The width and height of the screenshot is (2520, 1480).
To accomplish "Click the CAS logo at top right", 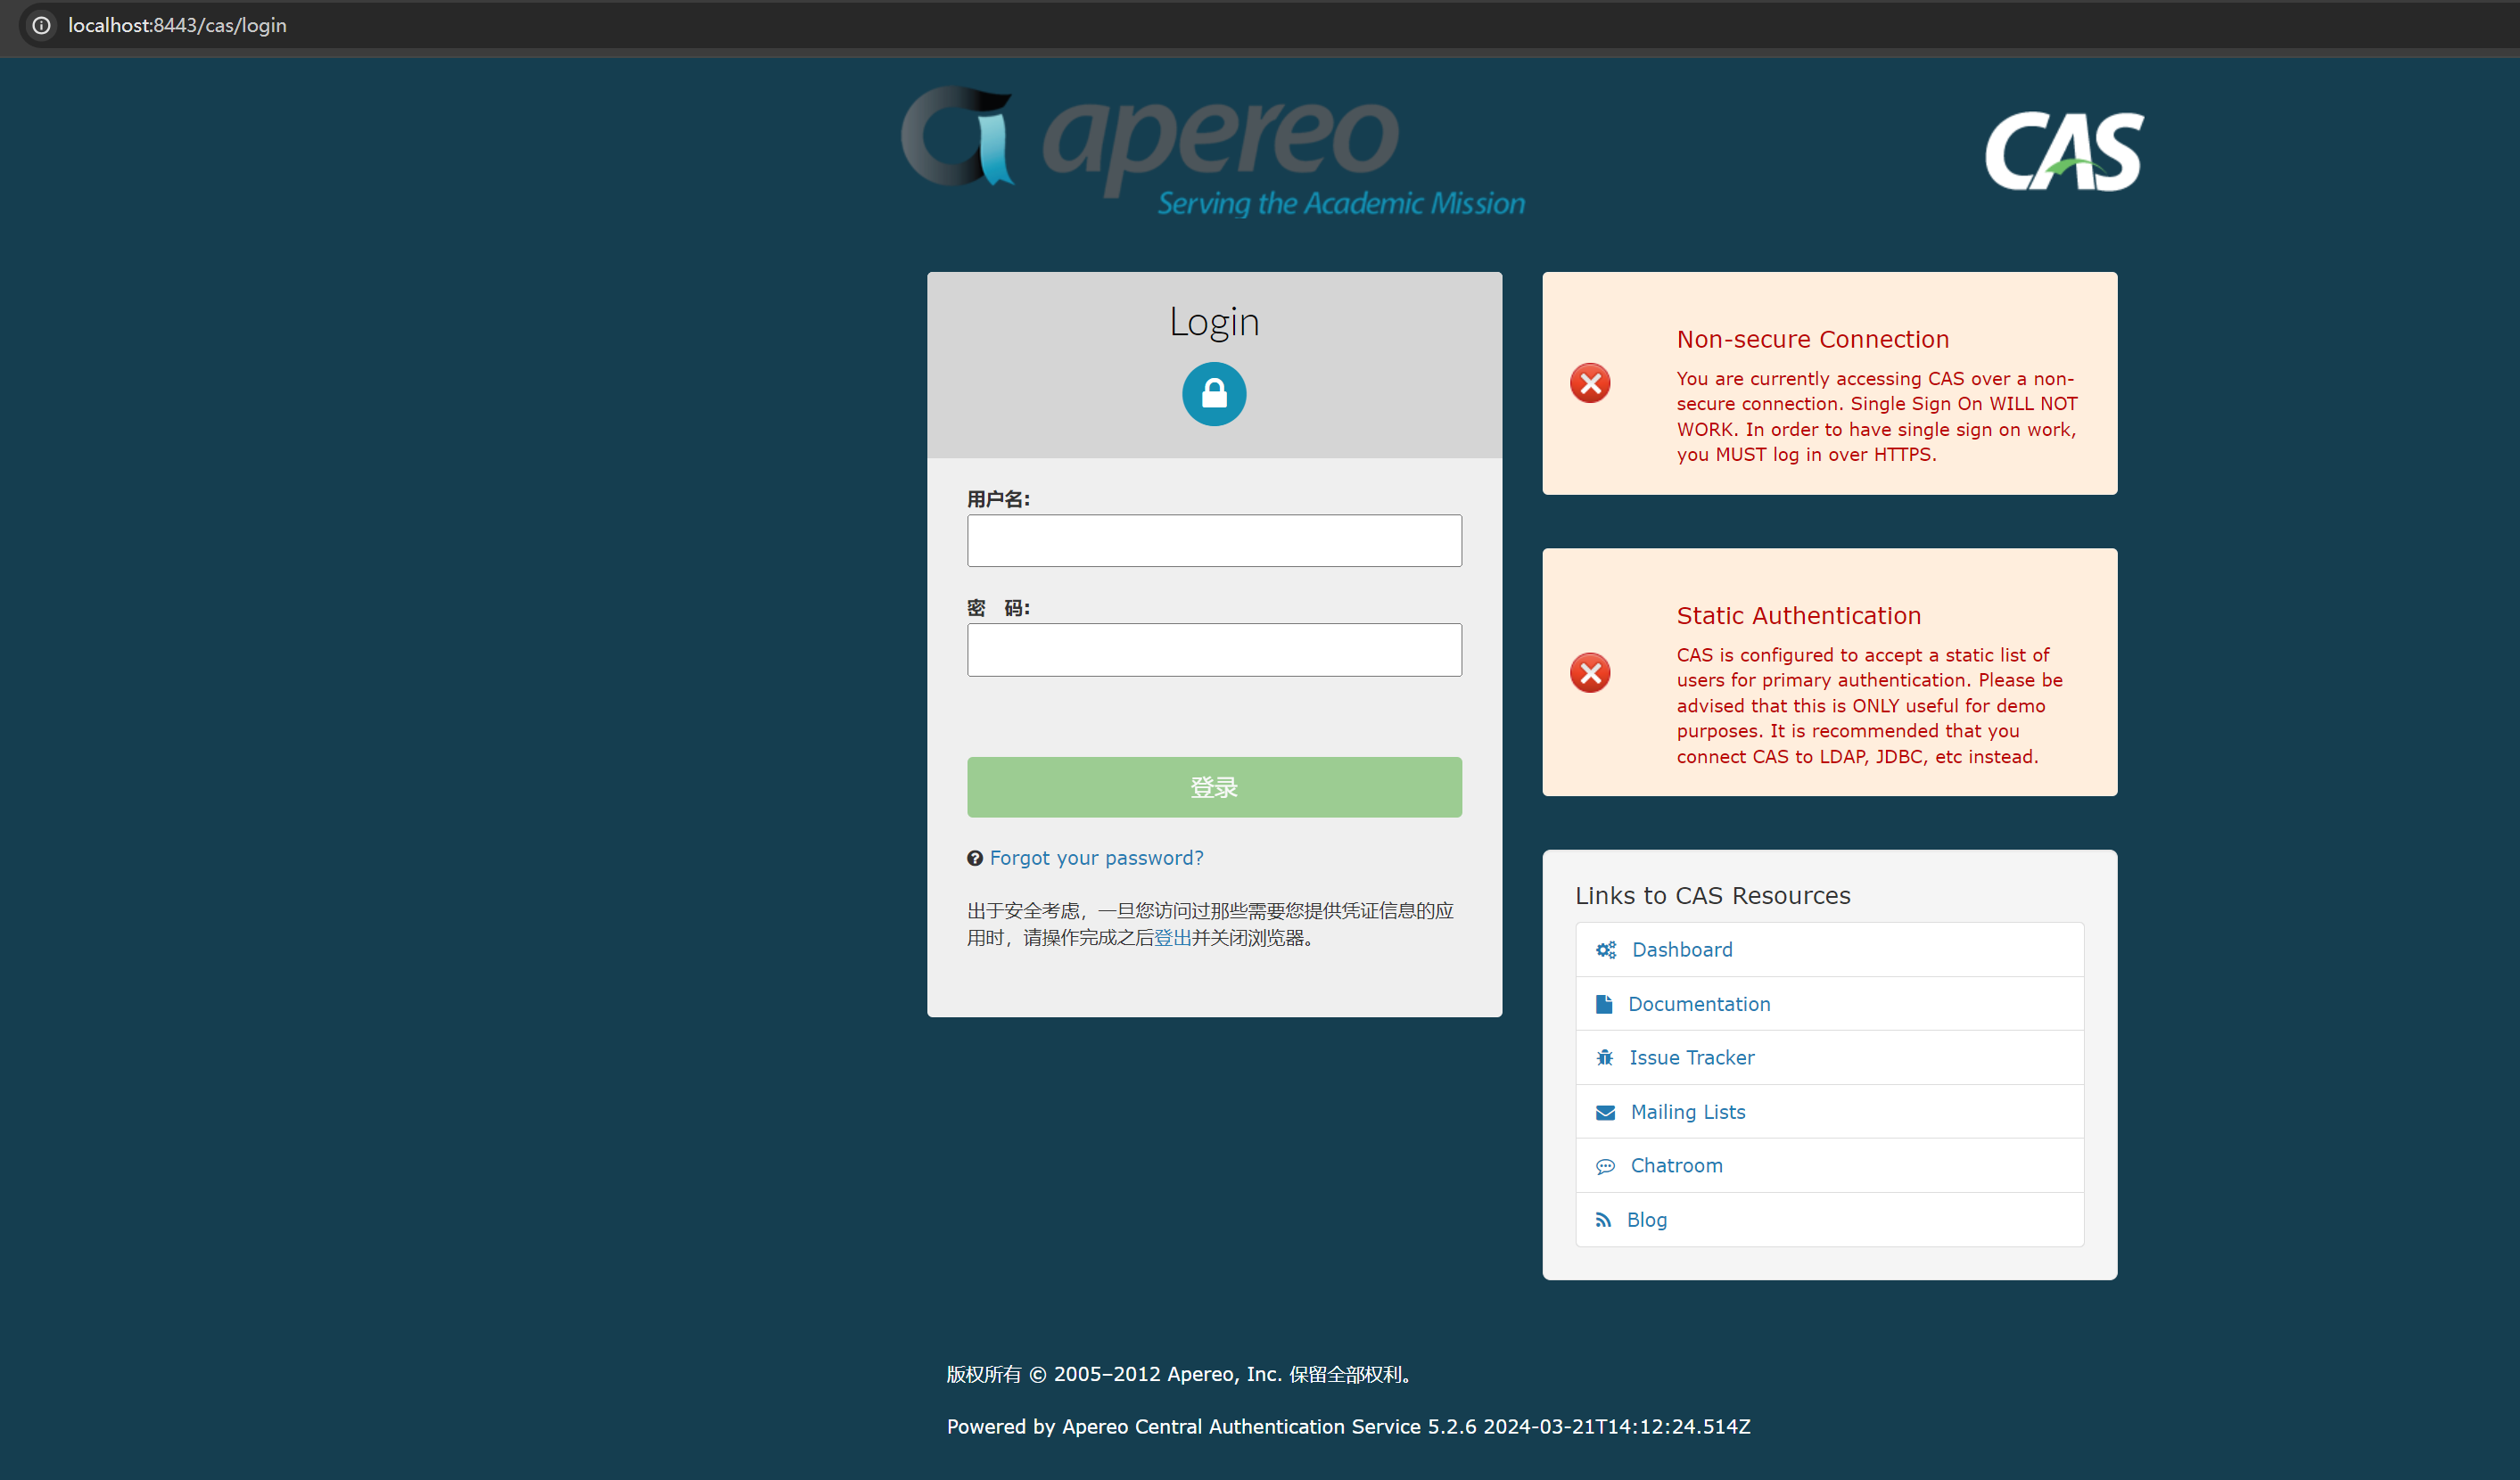I will click(2064, 151).
